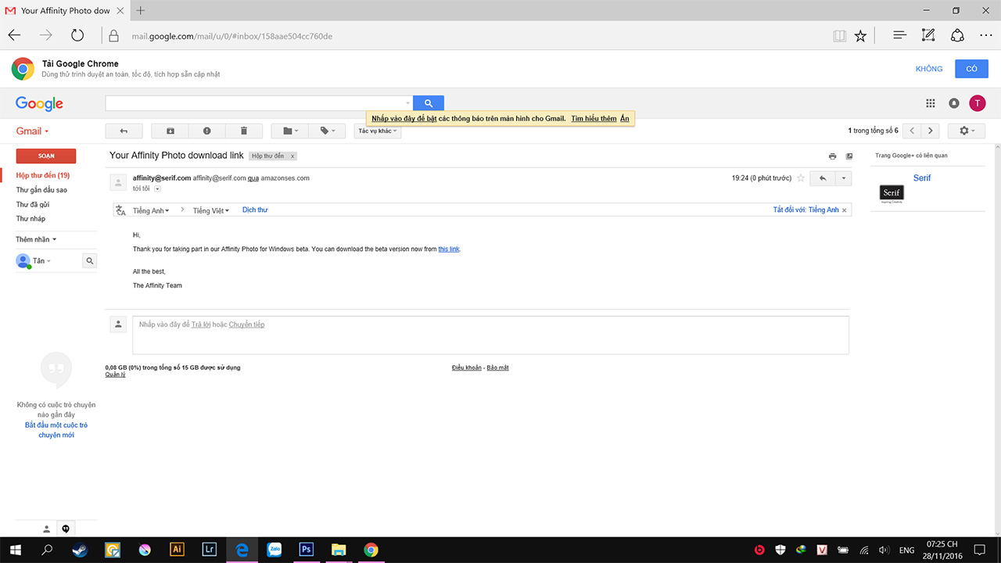Open 'this link' download link
This screenshot has height=563, width=1001.
click(449, 249)
